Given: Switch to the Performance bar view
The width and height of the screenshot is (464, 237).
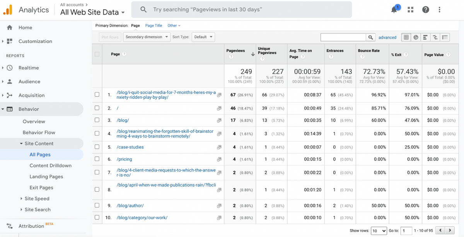Looking at the screenshot, I should click(425, 37).
